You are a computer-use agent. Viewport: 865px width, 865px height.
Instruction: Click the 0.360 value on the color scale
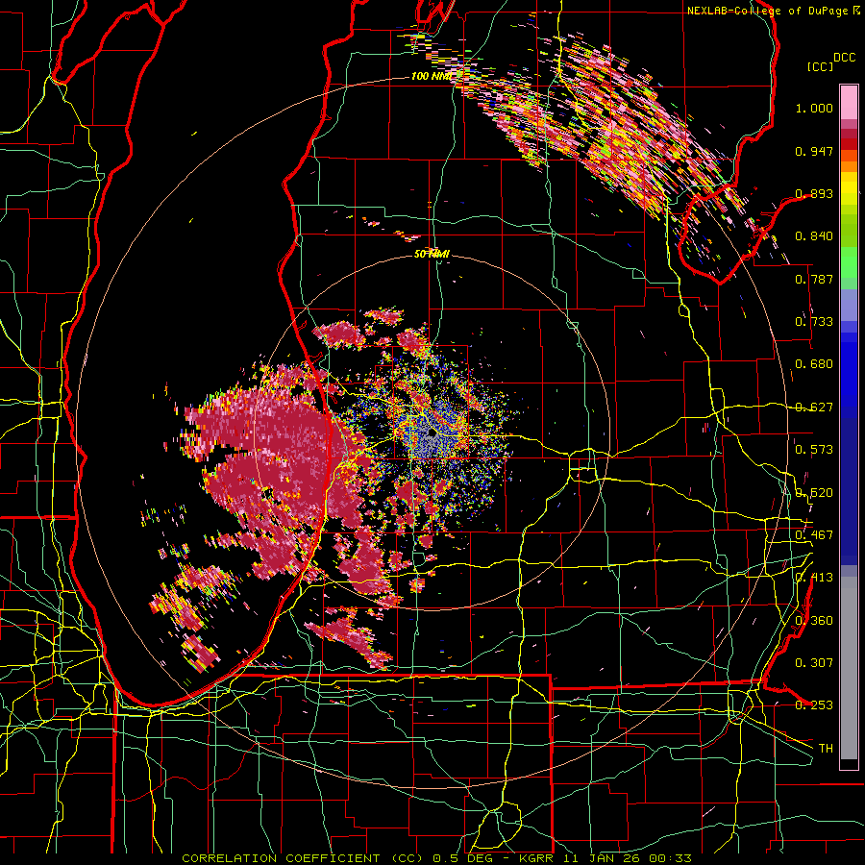coord(814,621)
